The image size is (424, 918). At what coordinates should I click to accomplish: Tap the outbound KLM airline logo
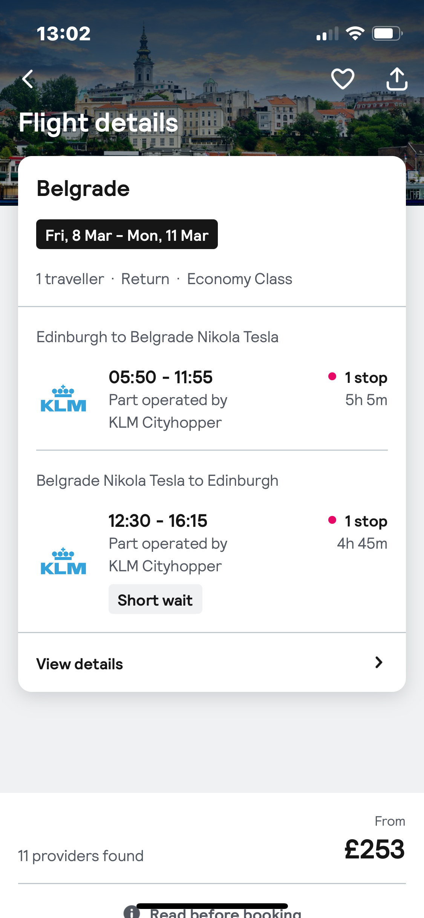[63, 399]
